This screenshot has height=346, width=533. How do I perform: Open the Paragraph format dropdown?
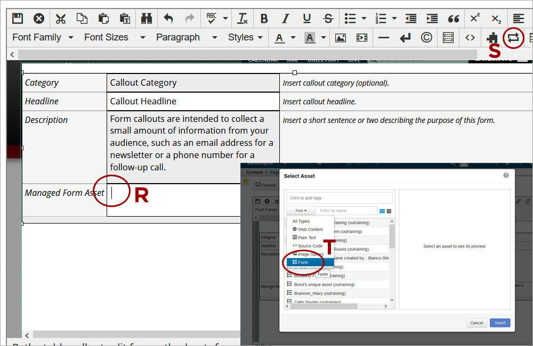click(186, 37)
